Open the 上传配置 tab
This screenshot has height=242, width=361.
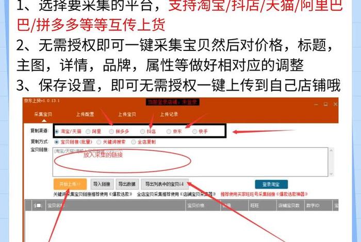[x=85, y=114]
